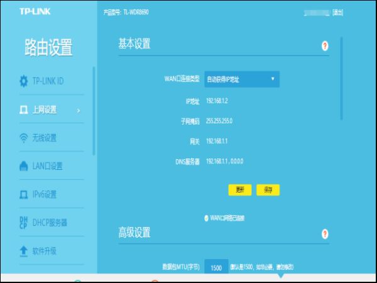Open help for 基本设置 section
The height and width of the screenshot is (283, 377).
click(x=325, y=46)
